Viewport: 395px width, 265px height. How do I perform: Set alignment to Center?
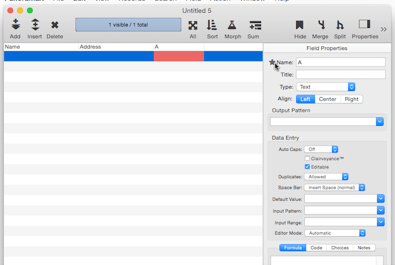click(x=328, y=99)
